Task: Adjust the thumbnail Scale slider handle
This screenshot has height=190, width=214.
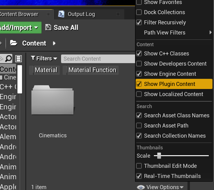Action: pyautogui.click(x=159, y=156)
